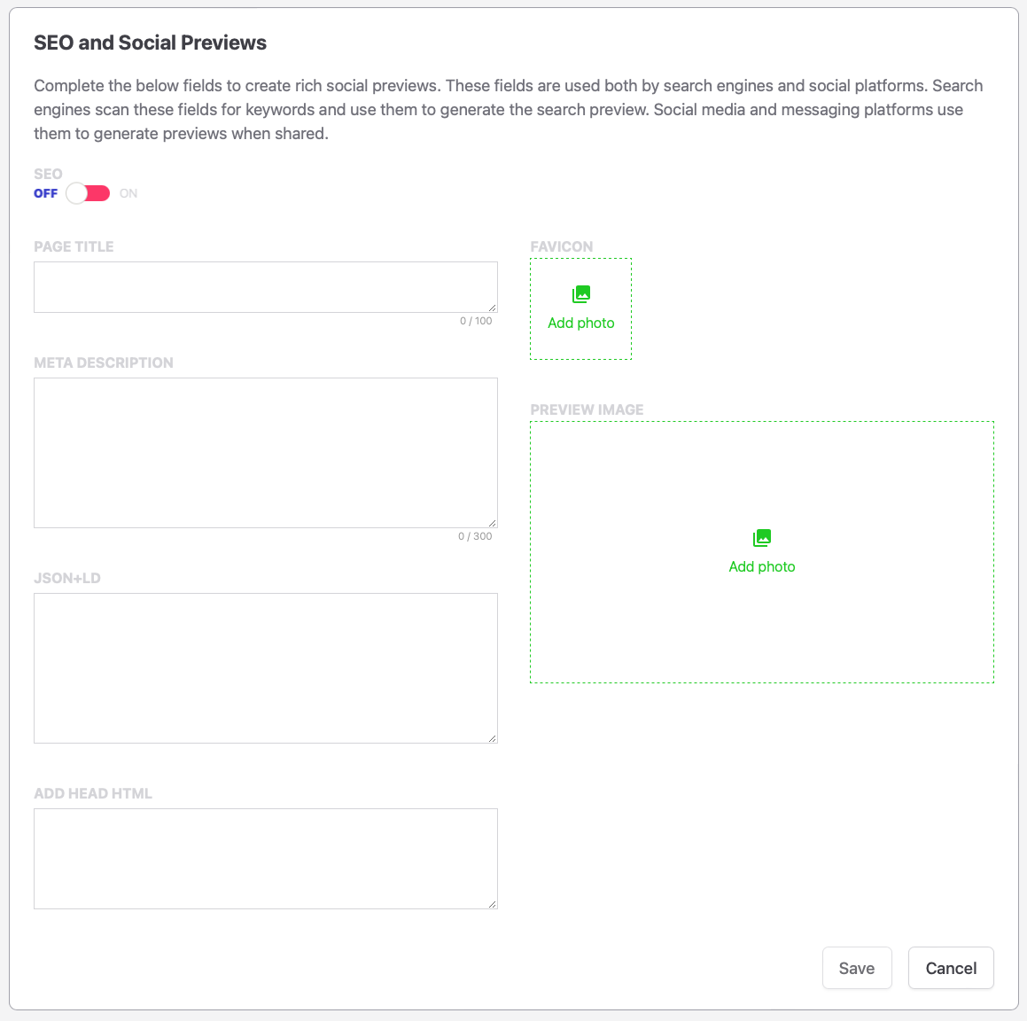Click the ON label beside SEO switch
The width and height of the screenshot is (1027, 1021).
[x=128, y=193]
